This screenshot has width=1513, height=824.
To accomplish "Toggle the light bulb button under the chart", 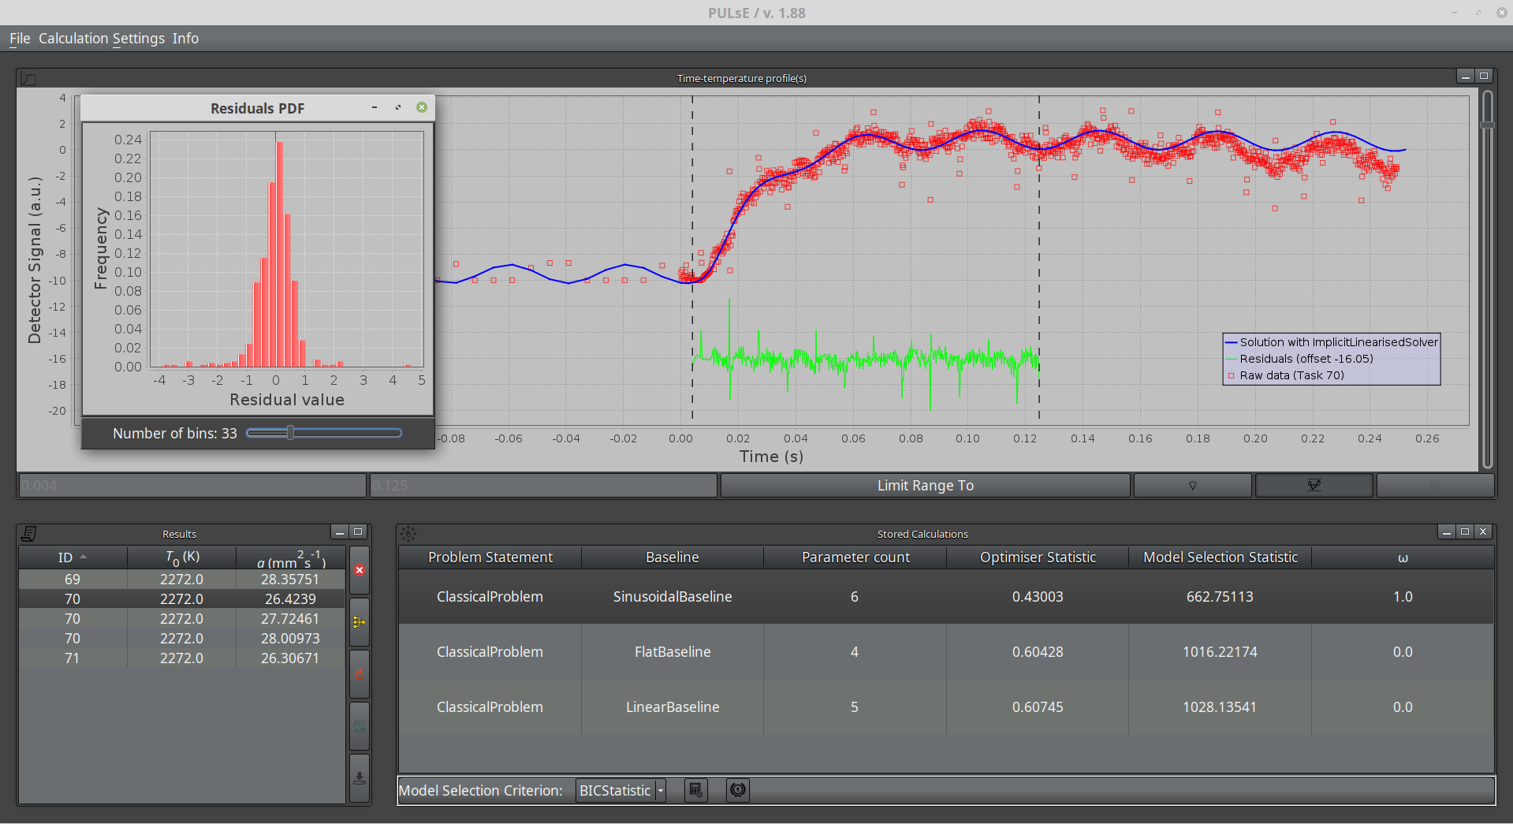I will (x=1192, y=486).
